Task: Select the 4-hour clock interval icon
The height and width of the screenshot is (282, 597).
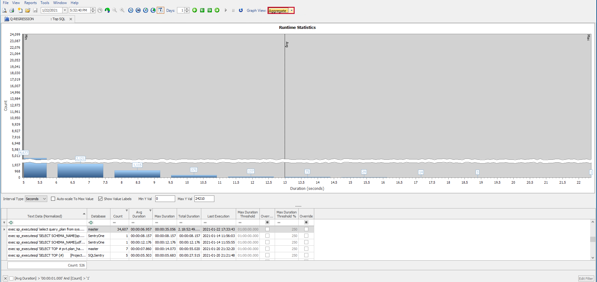Action: (x=153, y=10)
